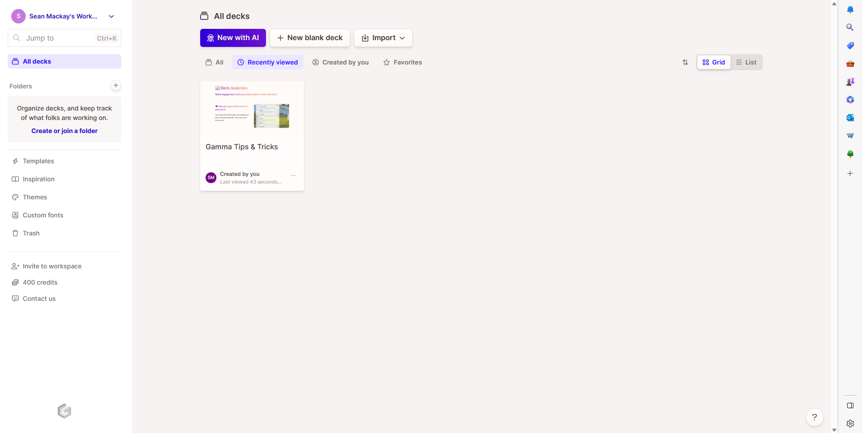Click the All decks header icon
The width and height of the screenshot is (862, 433).
pos(204,16)
